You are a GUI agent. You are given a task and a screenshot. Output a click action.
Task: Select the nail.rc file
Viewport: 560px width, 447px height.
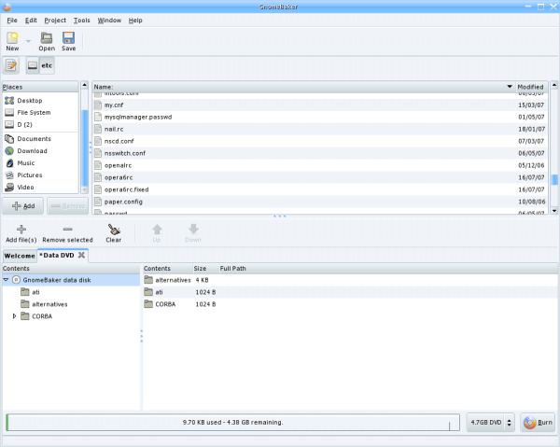click(x=319, y=129)
